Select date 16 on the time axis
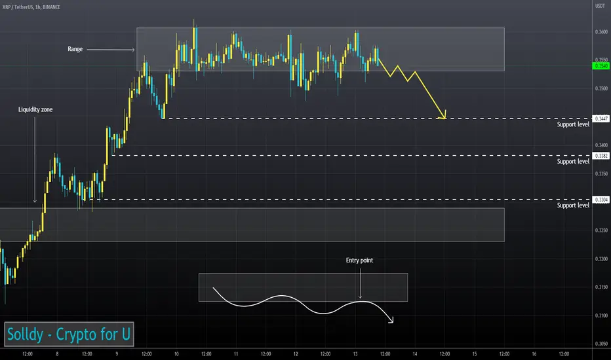This screenshot has height=360, width=611. pyautogui.click(x=534, y=354)
